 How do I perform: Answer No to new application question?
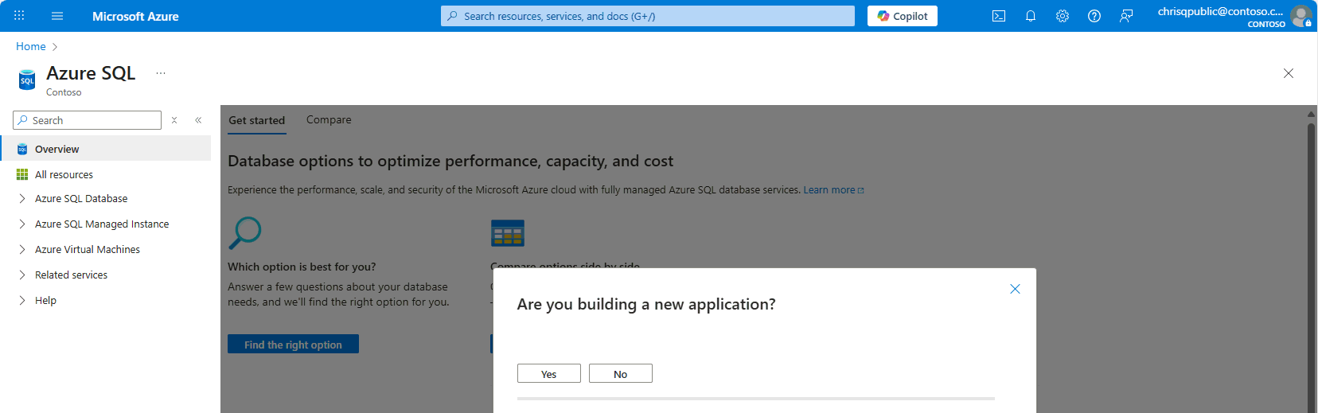click(x=621, y=374)
